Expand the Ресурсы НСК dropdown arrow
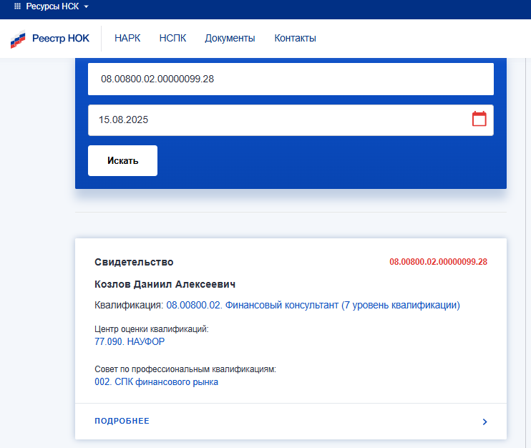This screenshot has height=448, width=531. point(86,6)
